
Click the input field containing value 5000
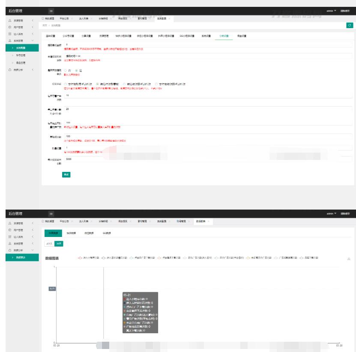pos(206,159)
